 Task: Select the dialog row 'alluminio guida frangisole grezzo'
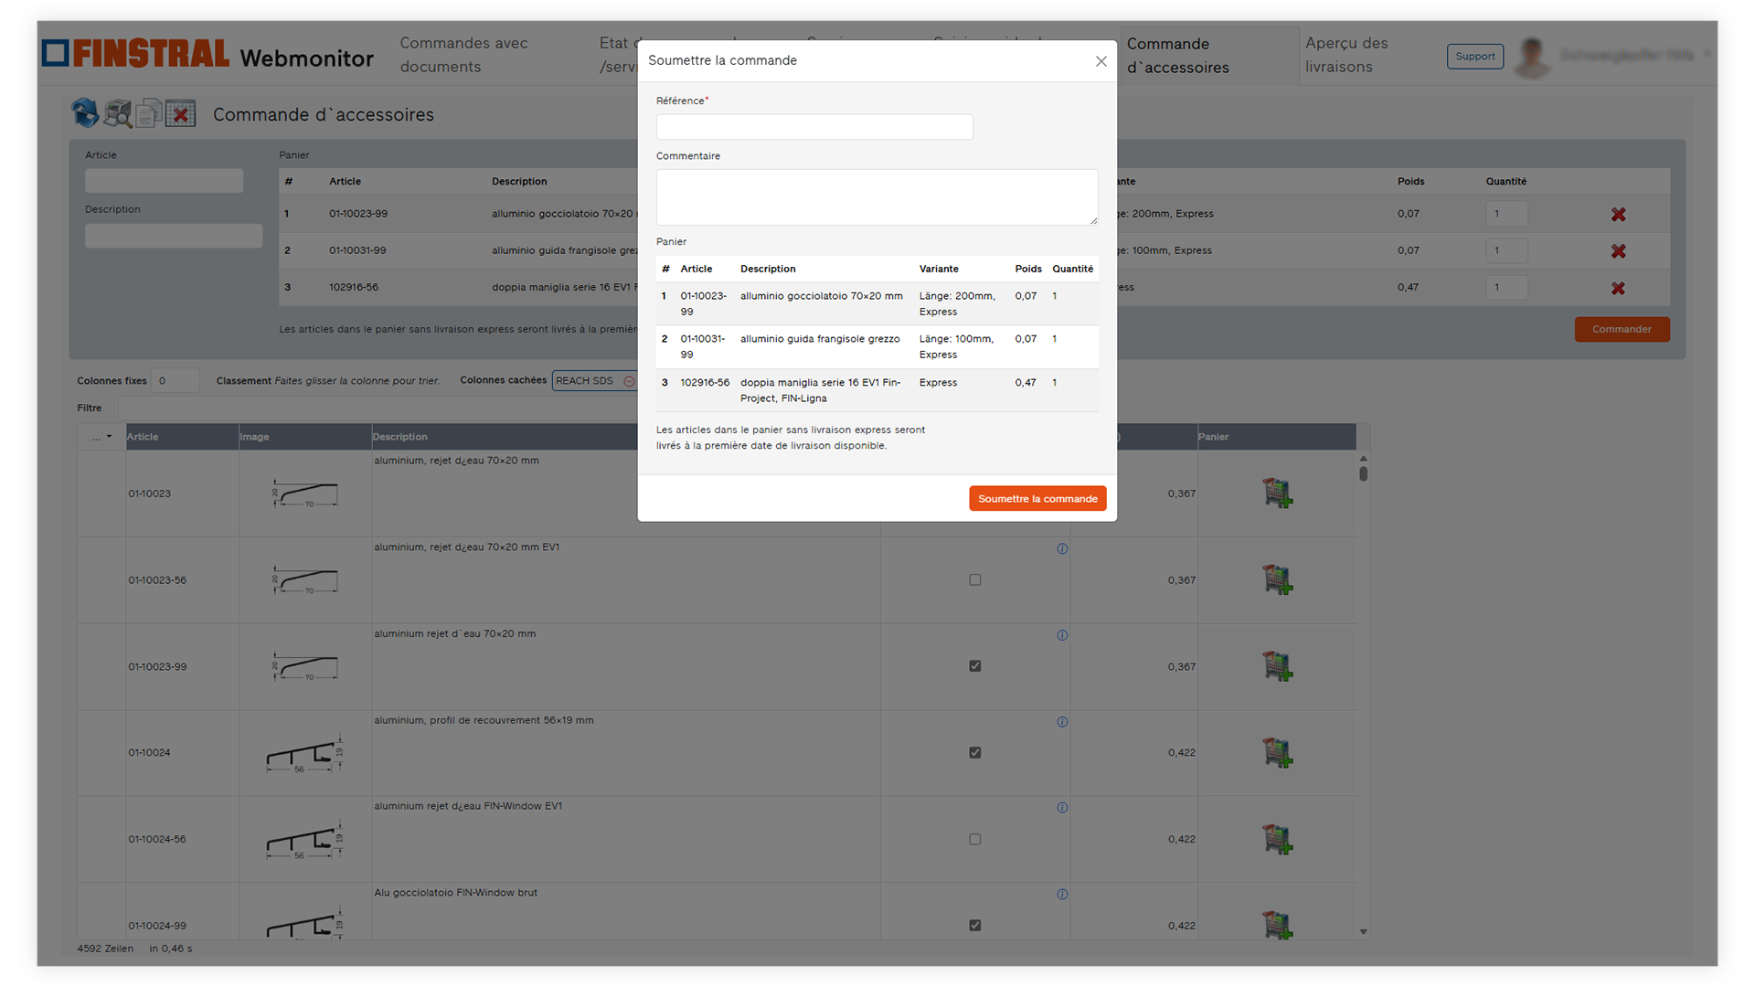(877, 346)
